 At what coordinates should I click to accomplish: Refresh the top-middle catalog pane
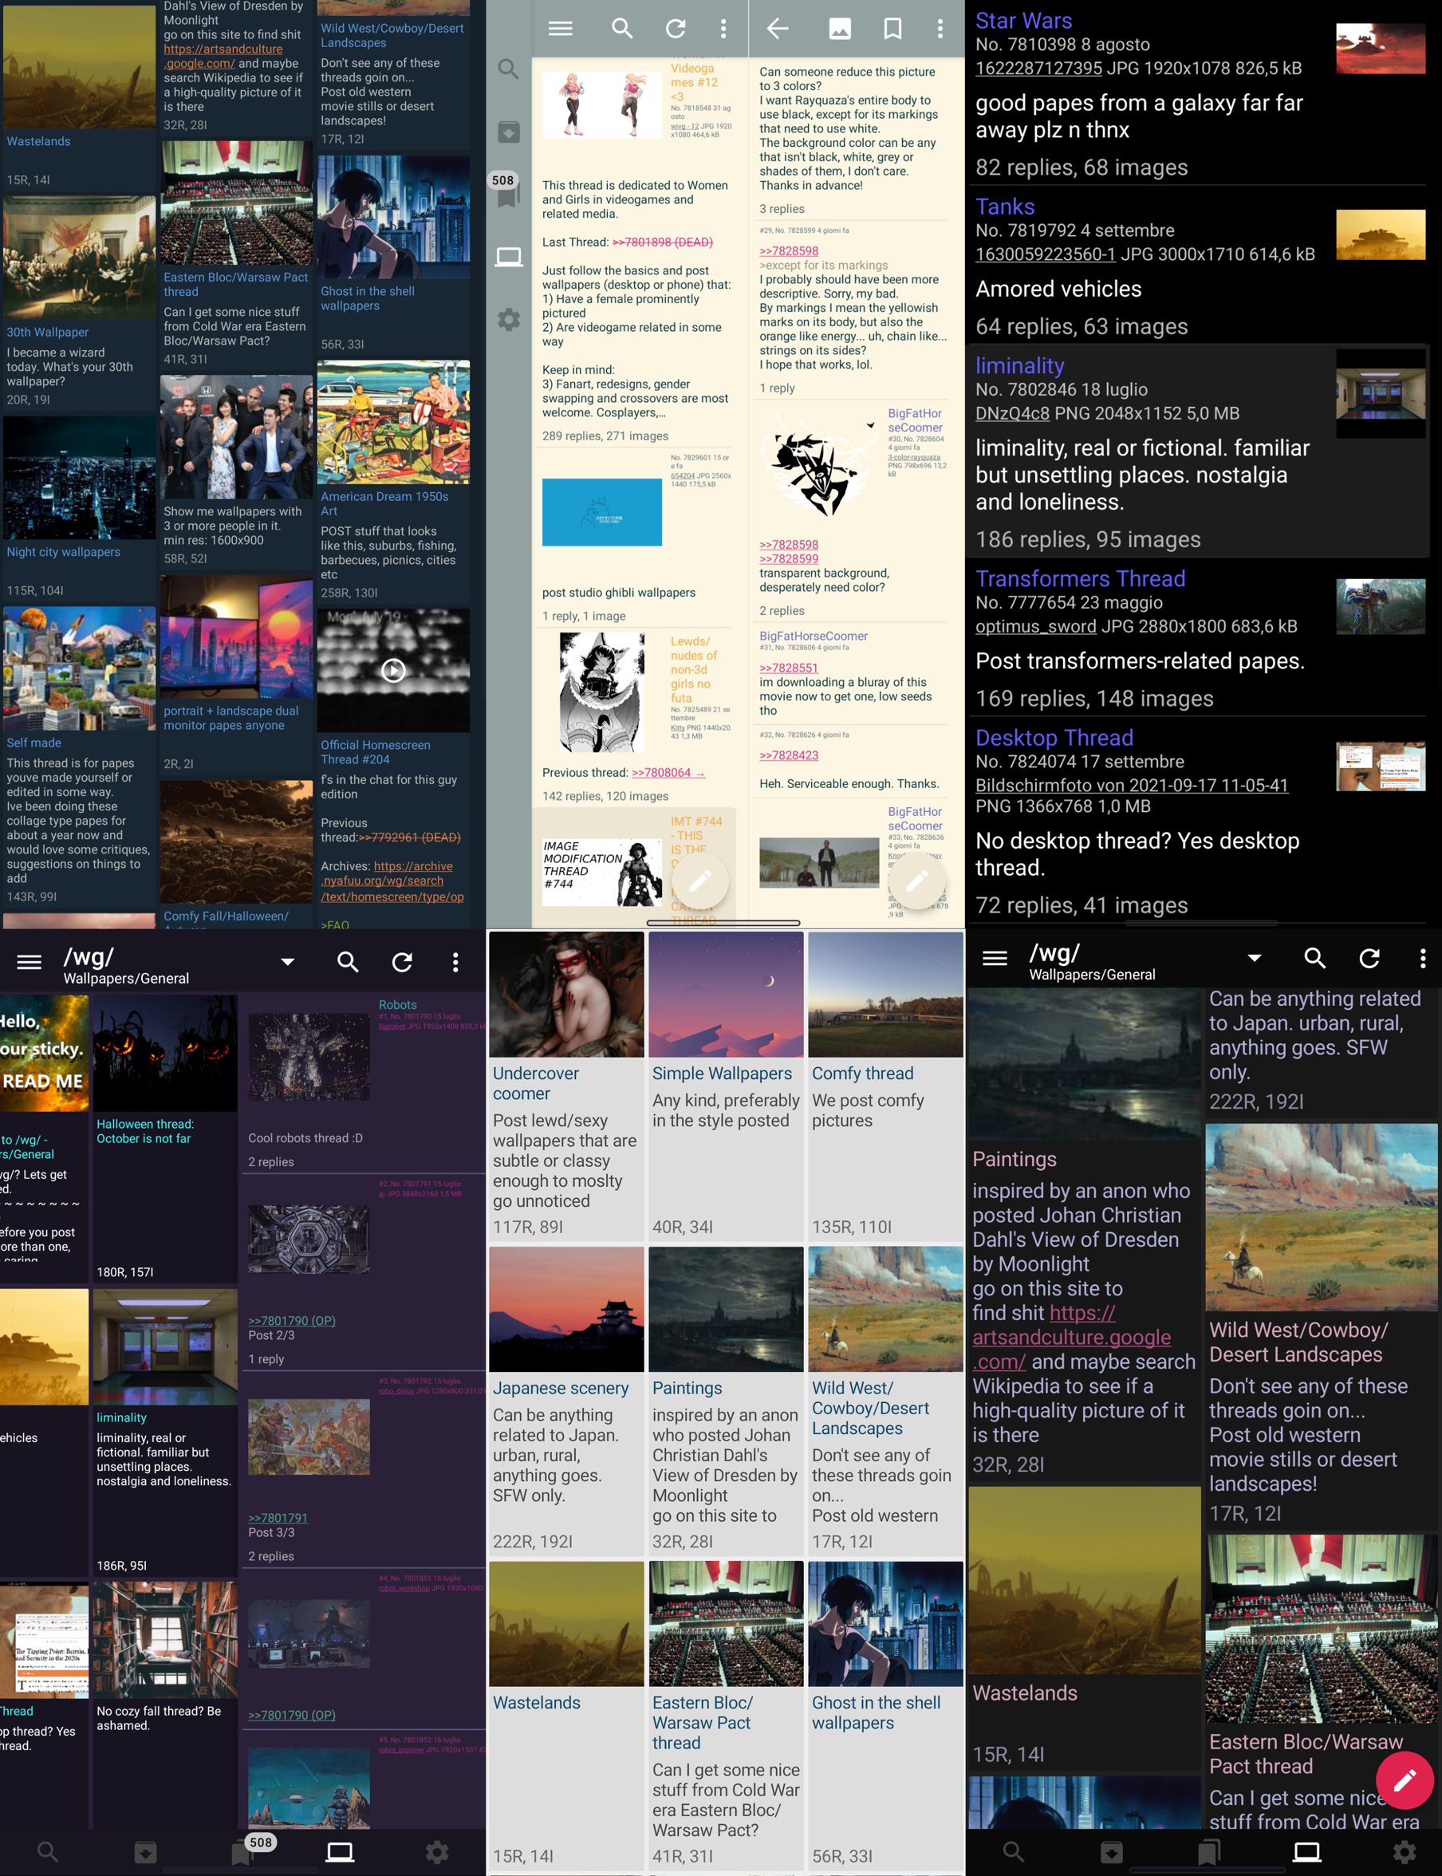(x=676, y=29)
